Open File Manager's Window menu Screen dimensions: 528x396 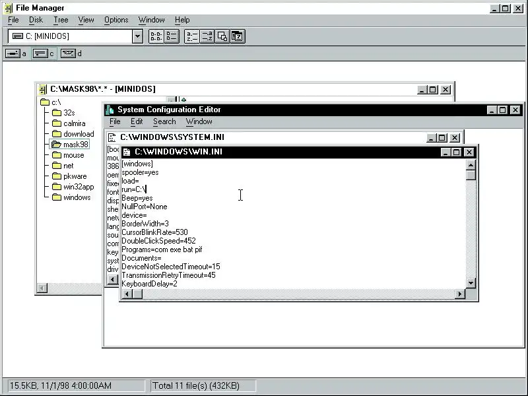tap(152, 20)
